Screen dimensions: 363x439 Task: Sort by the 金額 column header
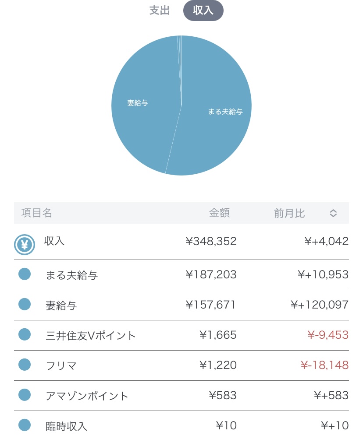pos(219,213)
